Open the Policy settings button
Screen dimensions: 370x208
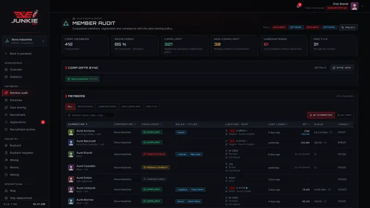click(x=348, y=27)
